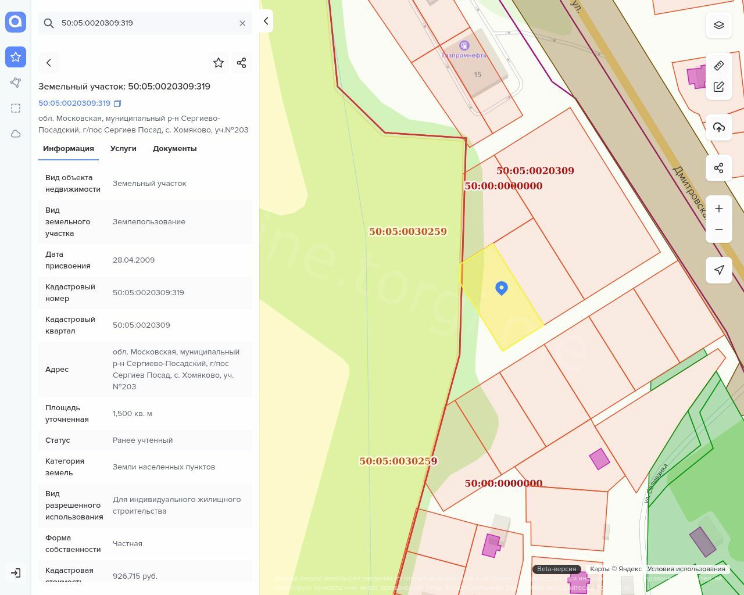The width and height of the screenshot is (744, 595).
Task: Open the map drawing edit tool
Action: pyautogui.click(x=719, y=87)
